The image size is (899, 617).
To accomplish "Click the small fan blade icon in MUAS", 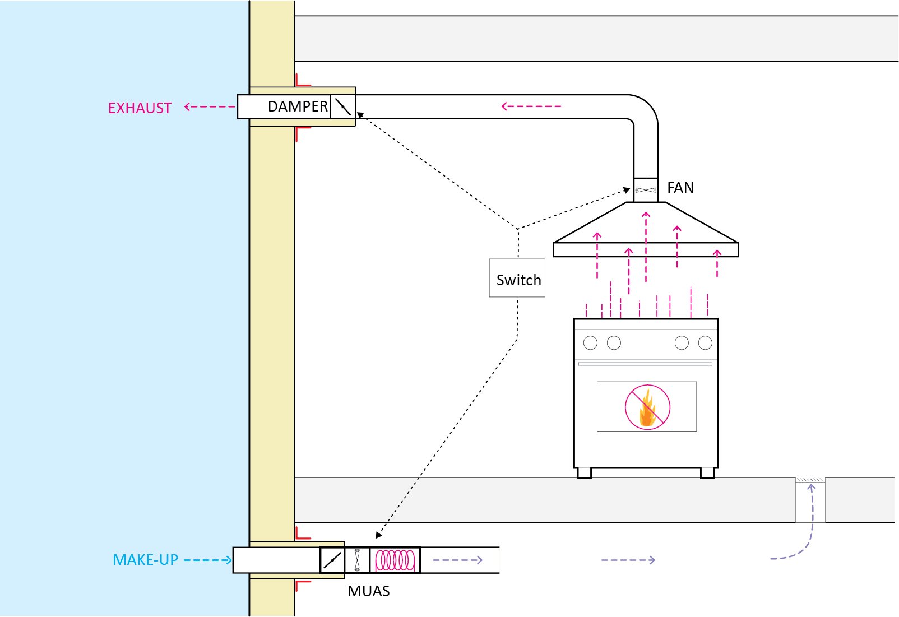I will pos(359,559).
